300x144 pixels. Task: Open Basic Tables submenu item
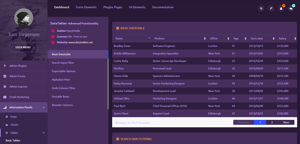tap(13, 140)
